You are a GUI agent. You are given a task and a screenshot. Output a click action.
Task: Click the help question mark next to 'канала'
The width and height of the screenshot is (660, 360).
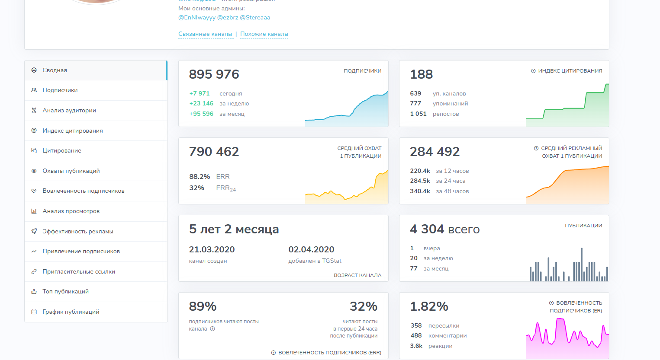(212, 329)
